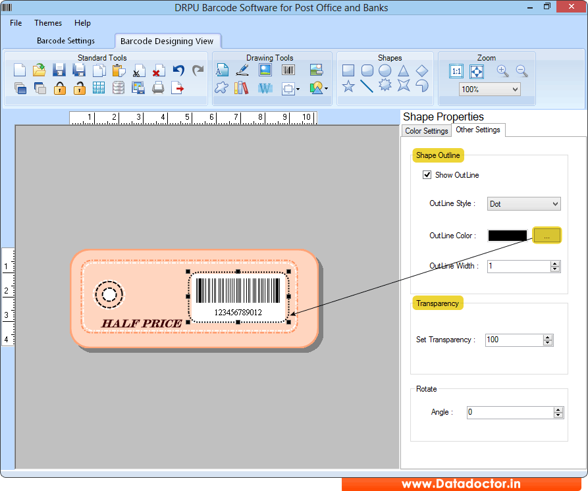
Task: Save the current label design
Action: (59, 70)
